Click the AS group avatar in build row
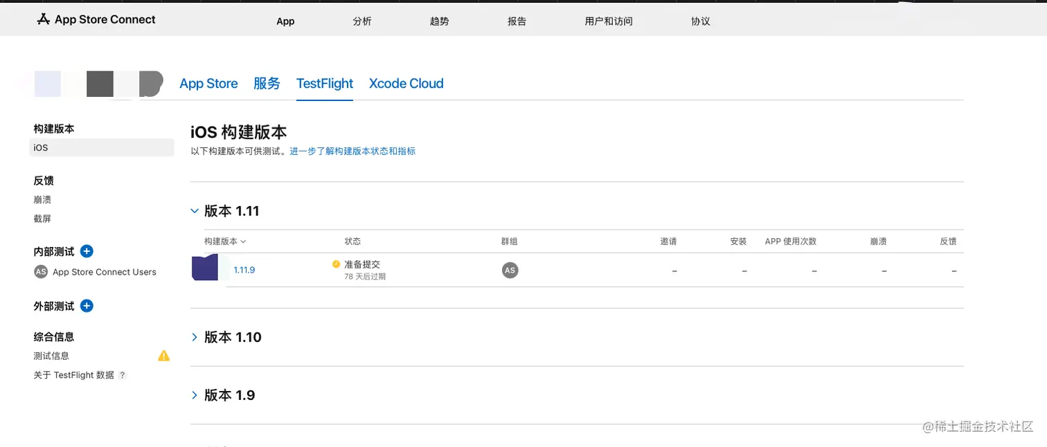Image resolution: width=1047 pixels, height=447 pixels. click(x=510, y=270)
